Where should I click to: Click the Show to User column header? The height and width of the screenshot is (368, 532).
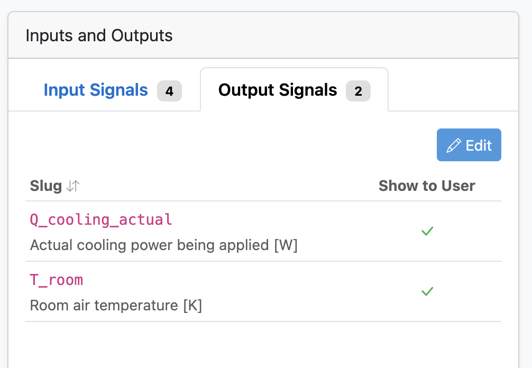click(427, 186)
